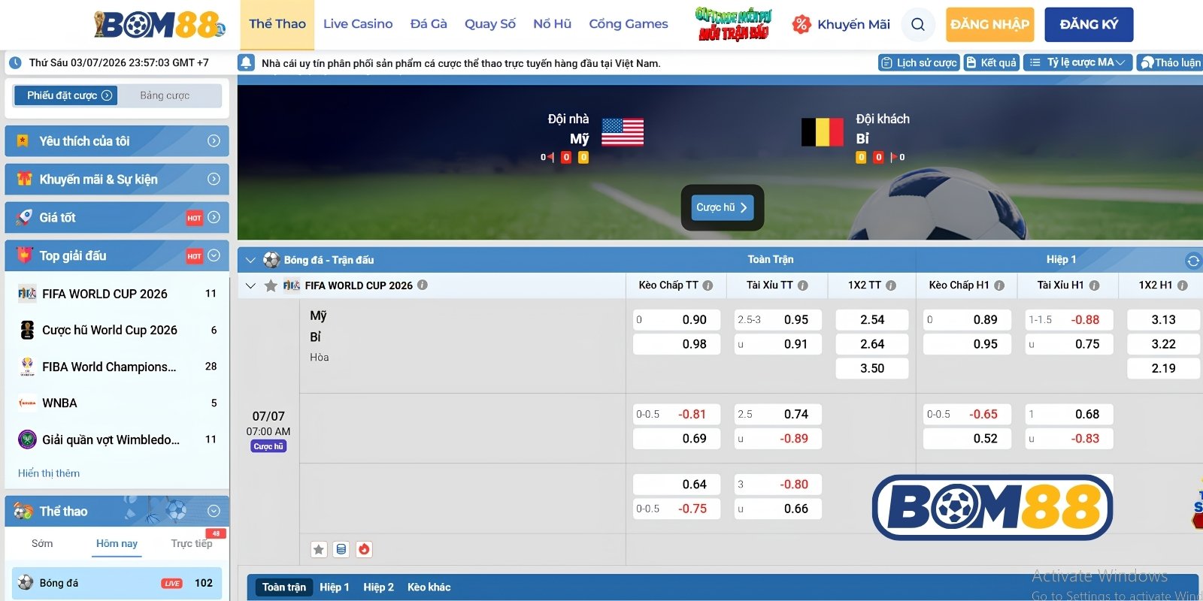
Task: Click the info icon next to 1X2 TT
Action: [x=891, y=285]
